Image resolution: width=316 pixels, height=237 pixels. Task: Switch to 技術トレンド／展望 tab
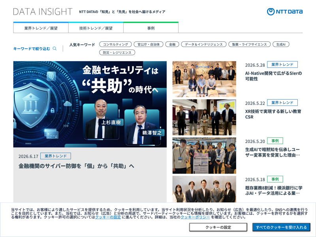(x=96, y=28)
